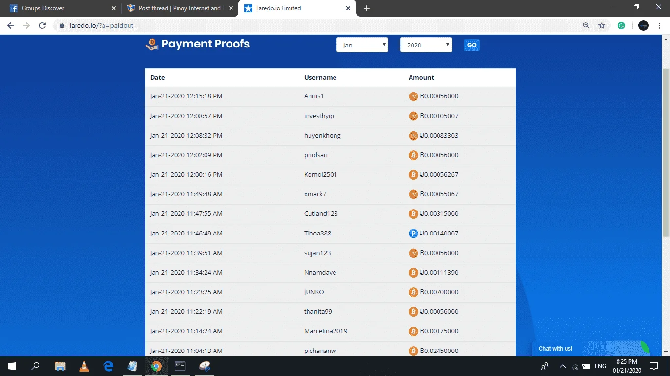Close the Groups Discover tab
This screenshot has height=376, width=670.
(114, 8)
